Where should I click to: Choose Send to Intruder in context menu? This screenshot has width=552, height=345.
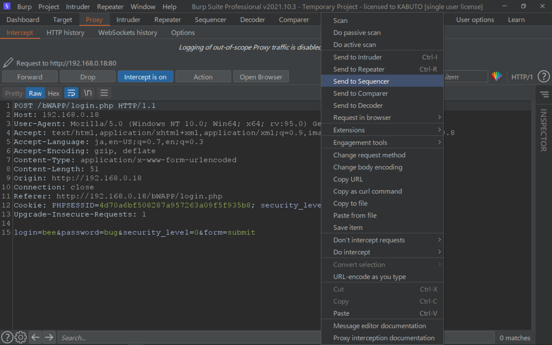[x=382, y=57]
